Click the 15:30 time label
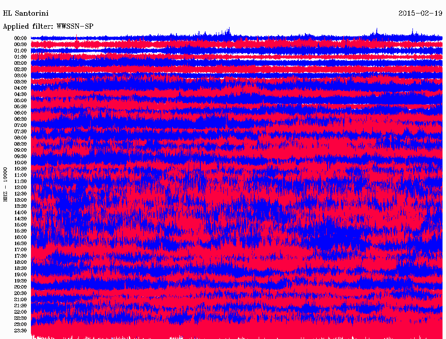 click(x=20, y=231)
